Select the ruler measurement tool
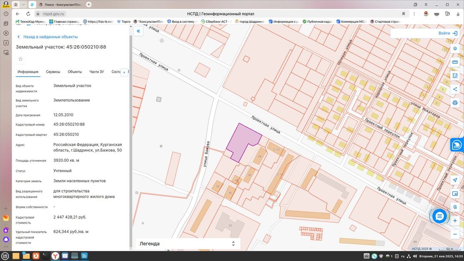 click(x=455, y=62)
